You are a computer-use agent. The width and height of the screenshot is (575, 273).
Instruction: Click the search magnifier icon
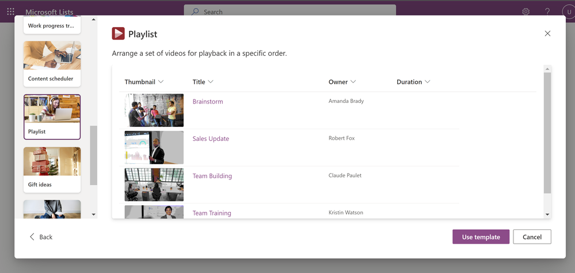pos(196,11)
